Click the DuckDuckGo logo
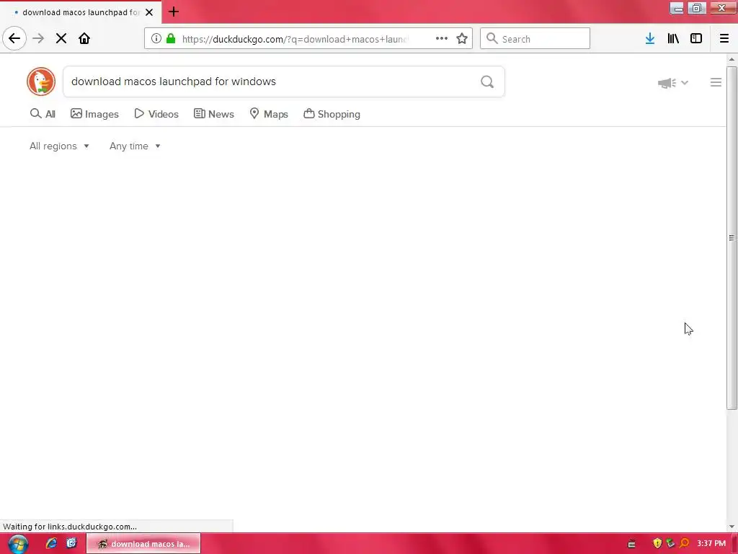 coord(41,82)
